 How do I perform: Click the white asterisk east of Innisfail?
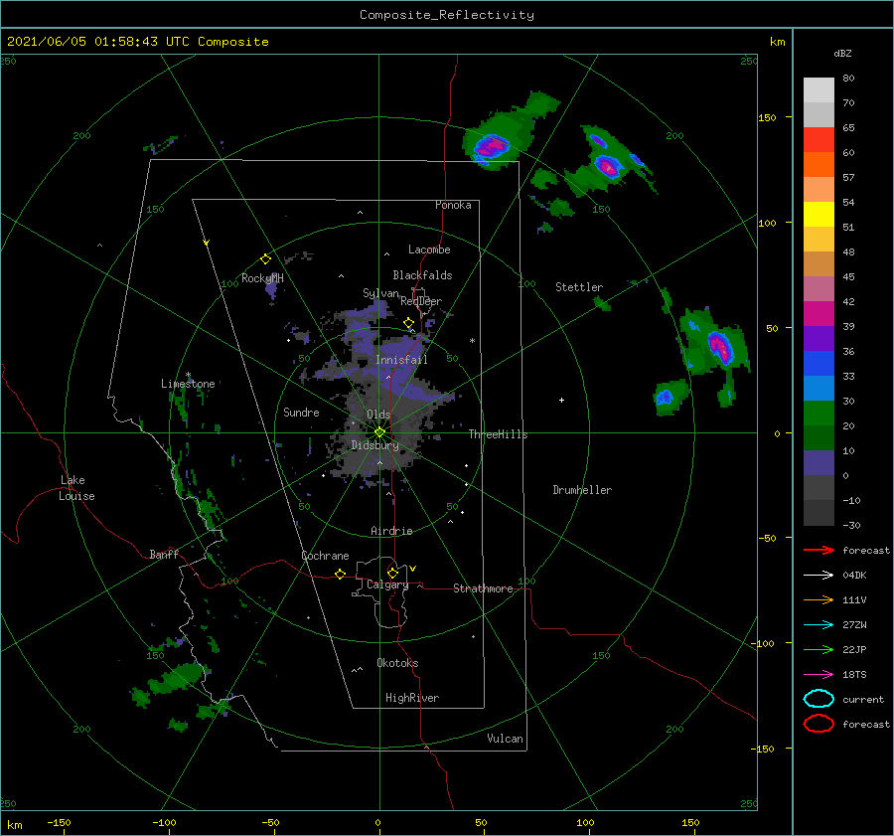[x=472, y=341]
